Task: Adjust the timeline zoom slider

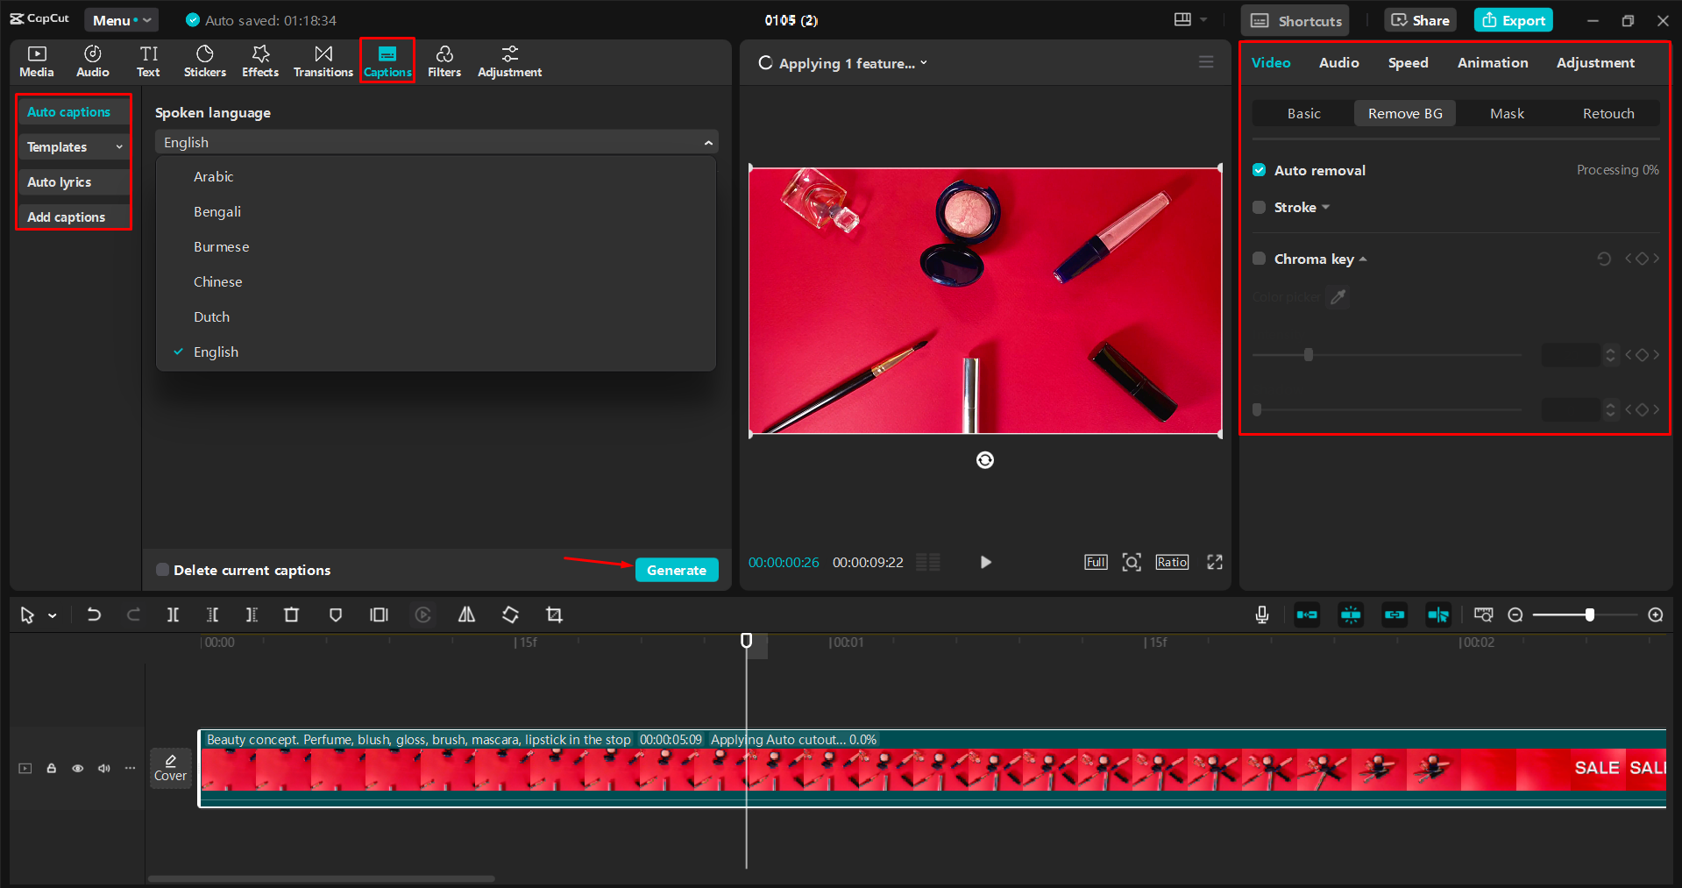Action: point(1589,615)
